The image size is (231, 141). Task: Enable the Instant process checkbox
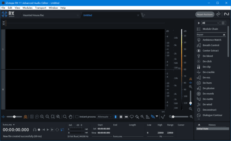tap(77, 117)
